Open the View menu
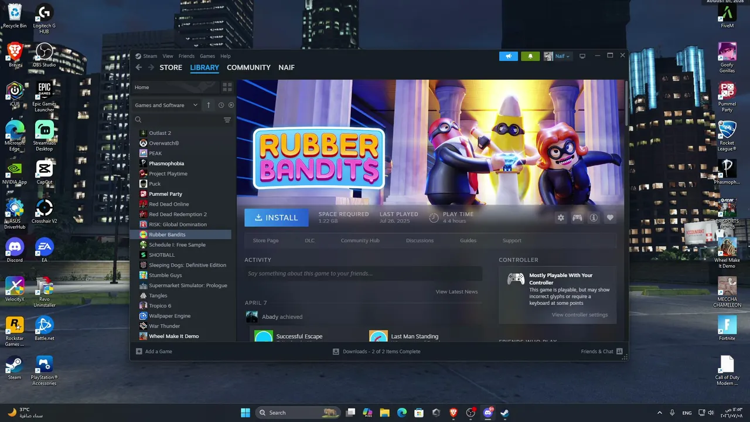The image size is (750, 422). point(168,56)
